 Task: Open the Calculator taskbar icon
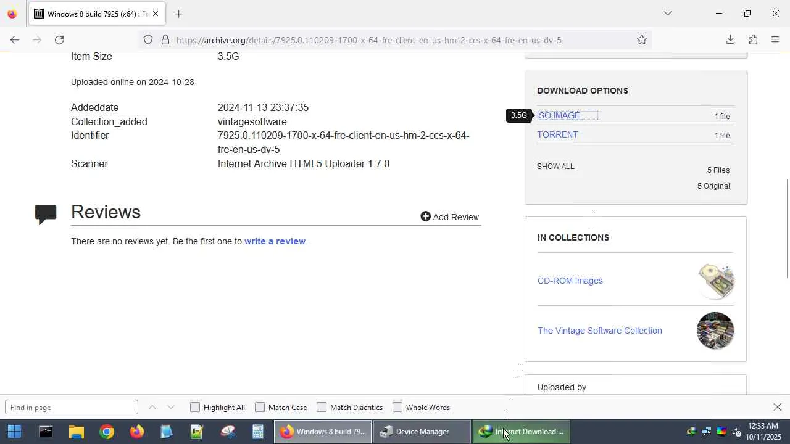tap(258, 432)
